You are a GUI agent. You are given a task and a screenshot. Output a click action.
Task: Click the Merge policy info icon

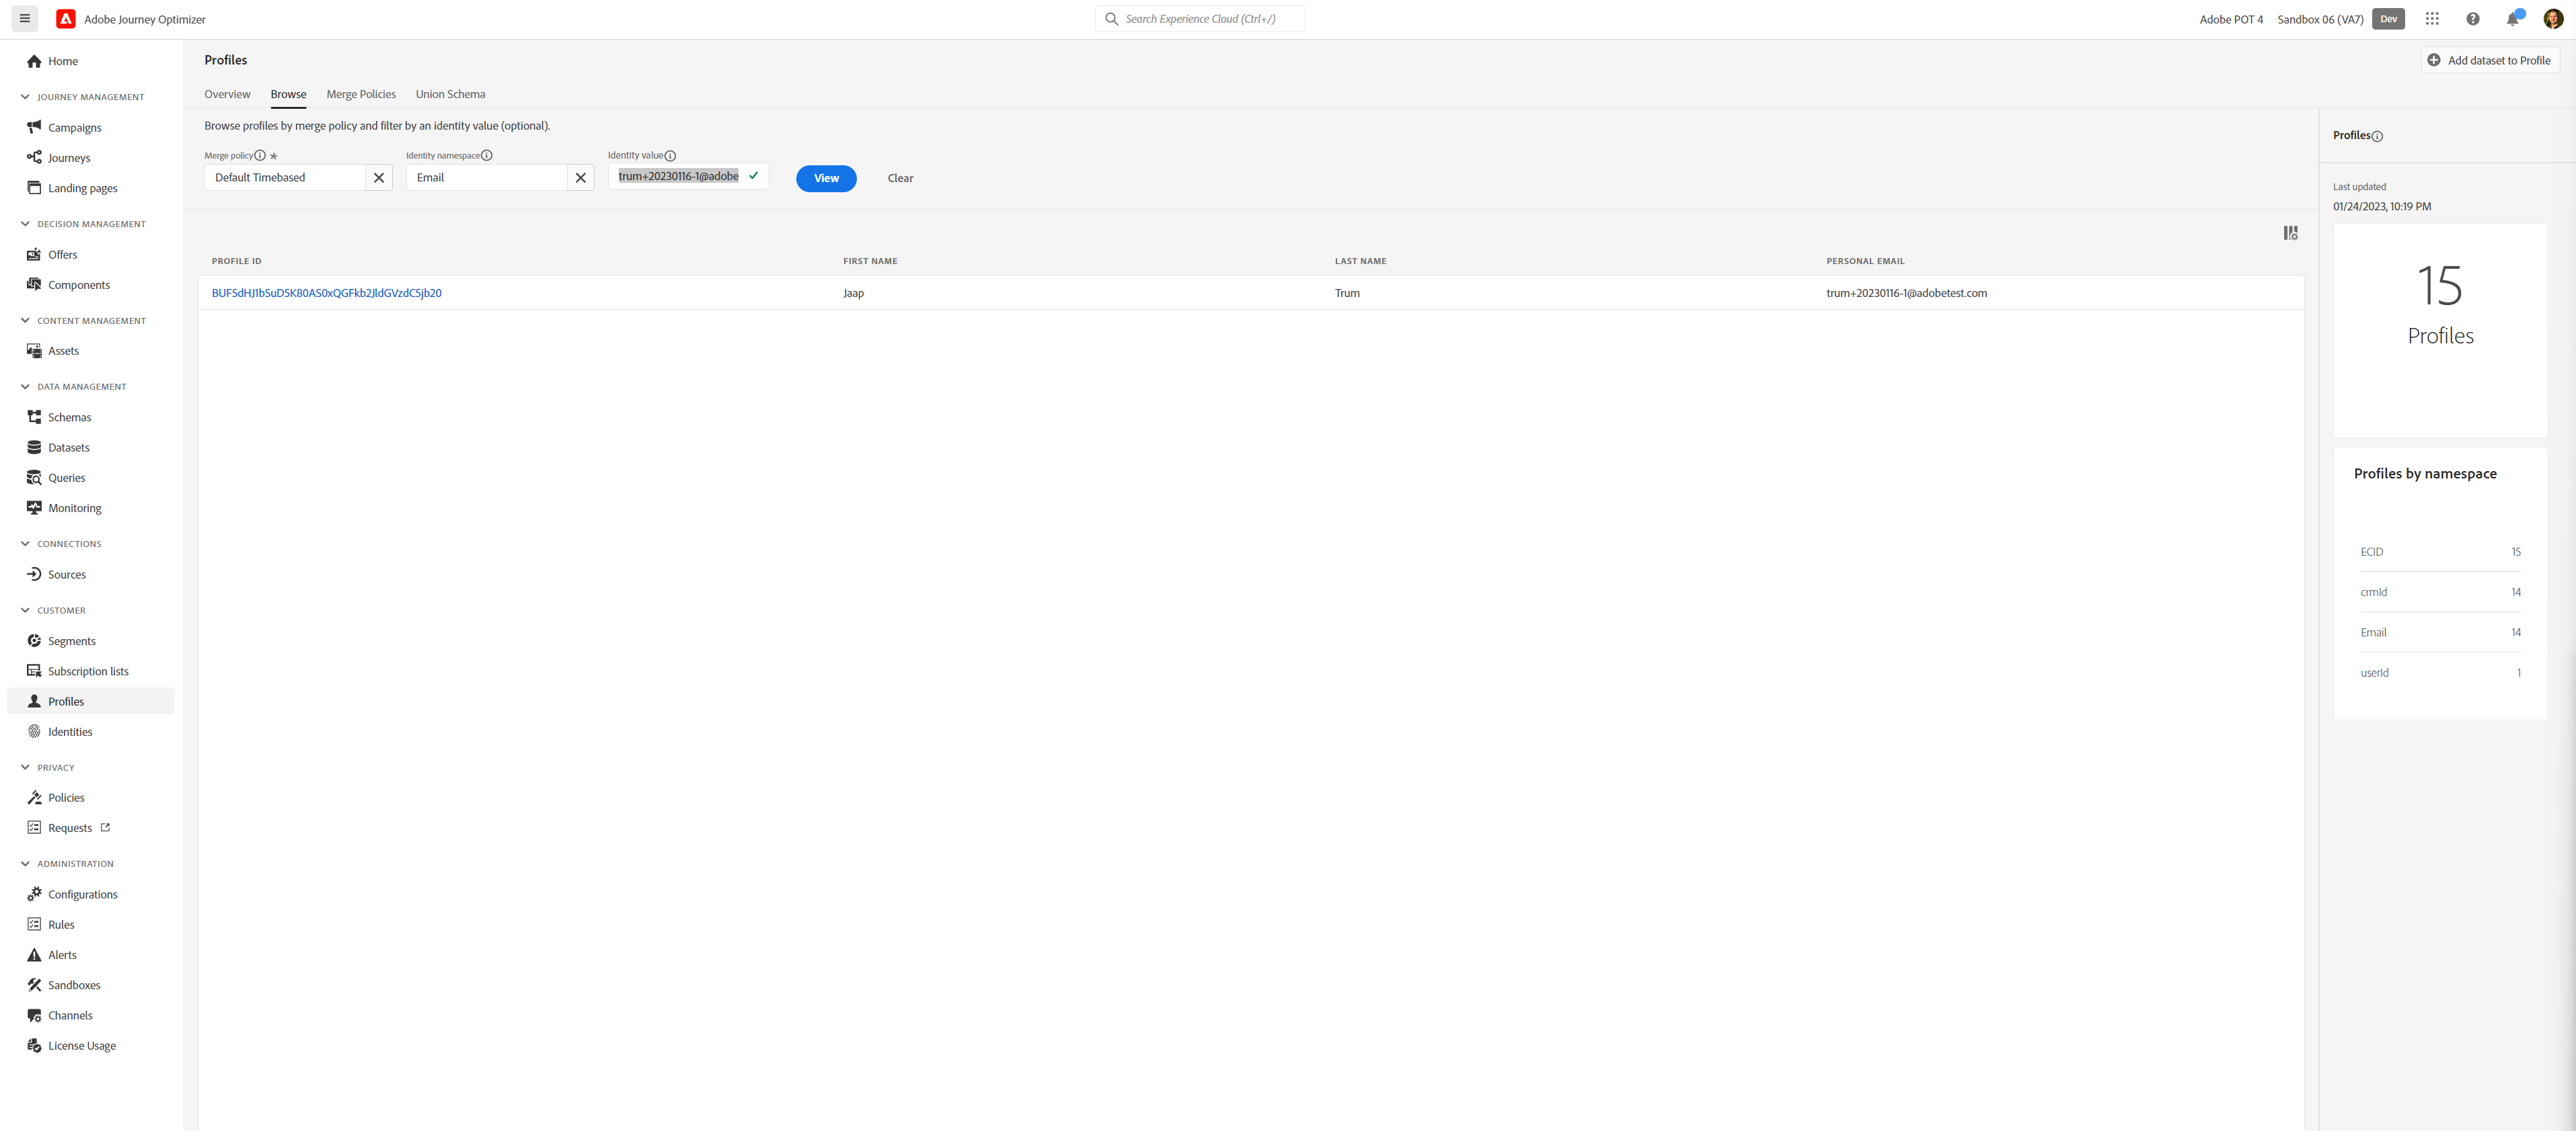[260, 155]
